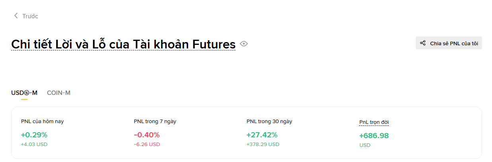Click the USD unit under lifetime PNL
Screen dimensions: 492x162
click(365, 145)
